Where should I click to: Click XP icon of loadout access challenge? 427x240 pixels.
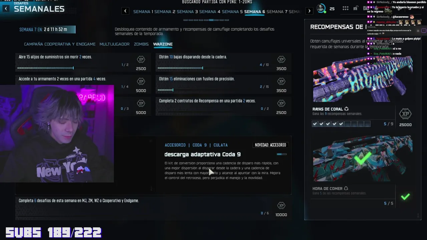[x=141, y=82]
